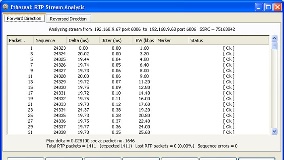Screen dimensions: 284x160
Task: Click the Marker column header
Action: click(172, 40)
